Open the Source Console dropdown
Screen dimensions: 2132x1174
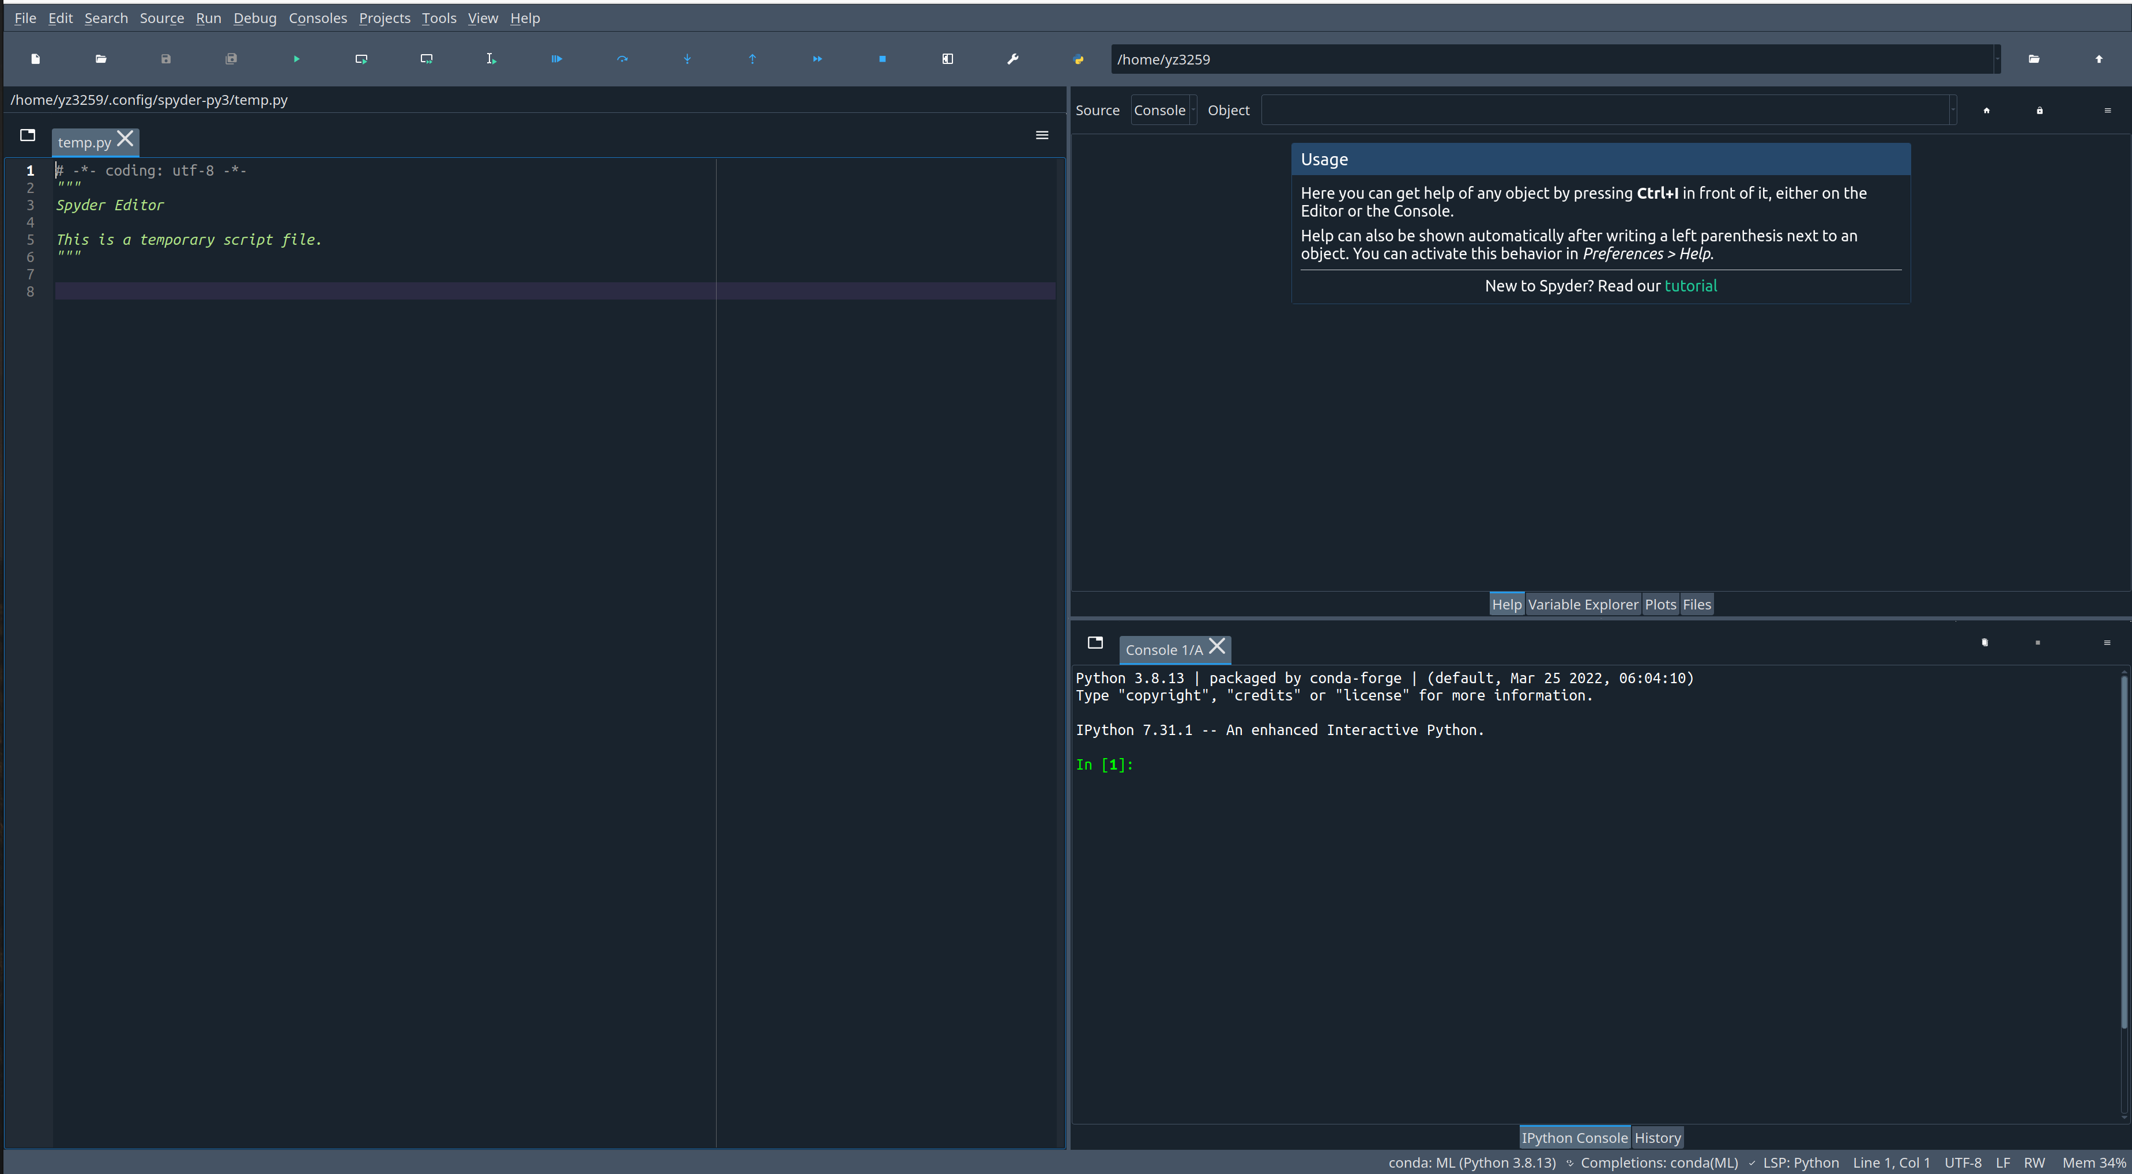pyautogui.click(x=1163, y=110)
